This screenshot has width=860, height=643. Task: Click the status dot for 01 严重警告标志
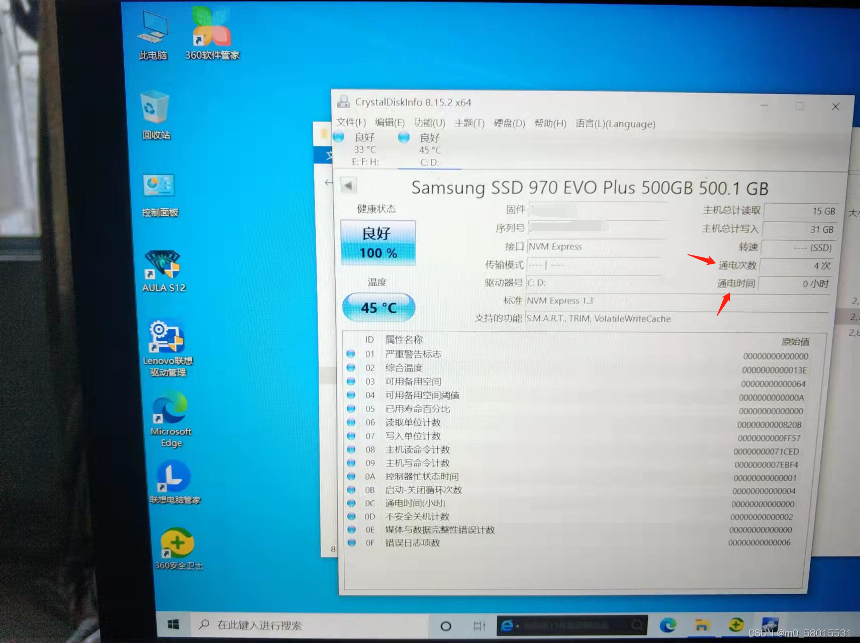[351, 354]
